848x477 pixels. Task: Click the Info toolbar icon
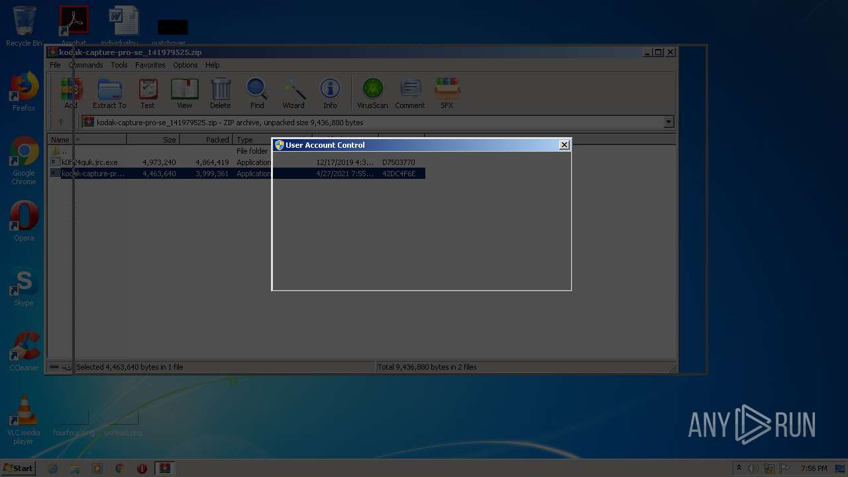point(330,93)
